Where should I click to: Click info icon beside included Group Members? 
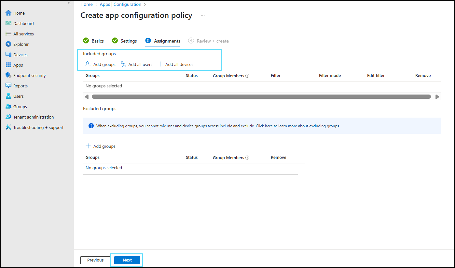coord(247,76)
